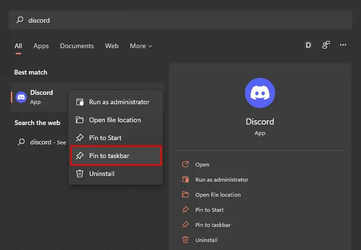Screen dimensions: 361x250
Task: Click Uninstall in the preview pane
Action: point(206,240)
